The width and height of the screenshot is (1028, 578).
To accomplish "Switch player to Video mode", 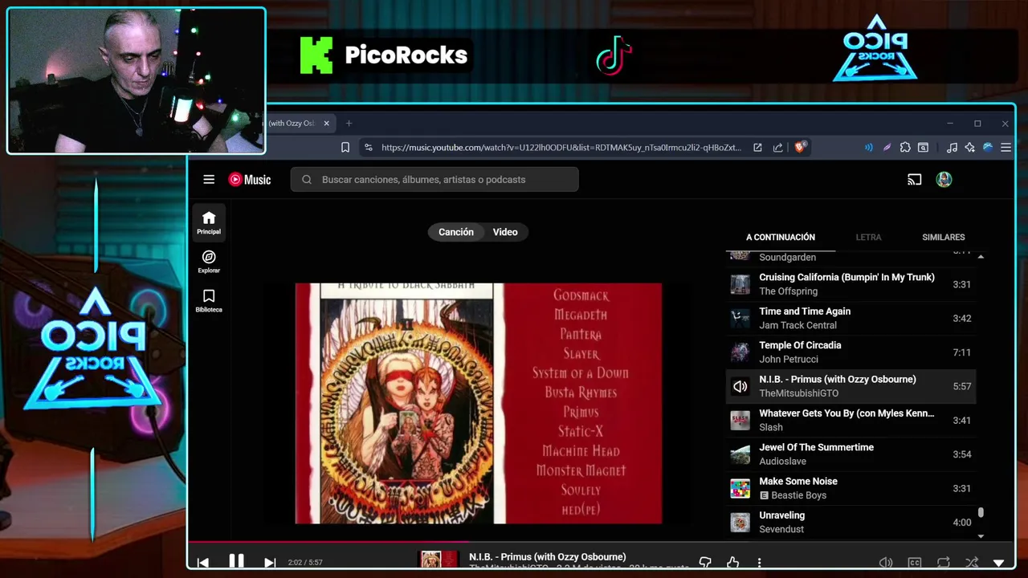I will pos(505,232).
